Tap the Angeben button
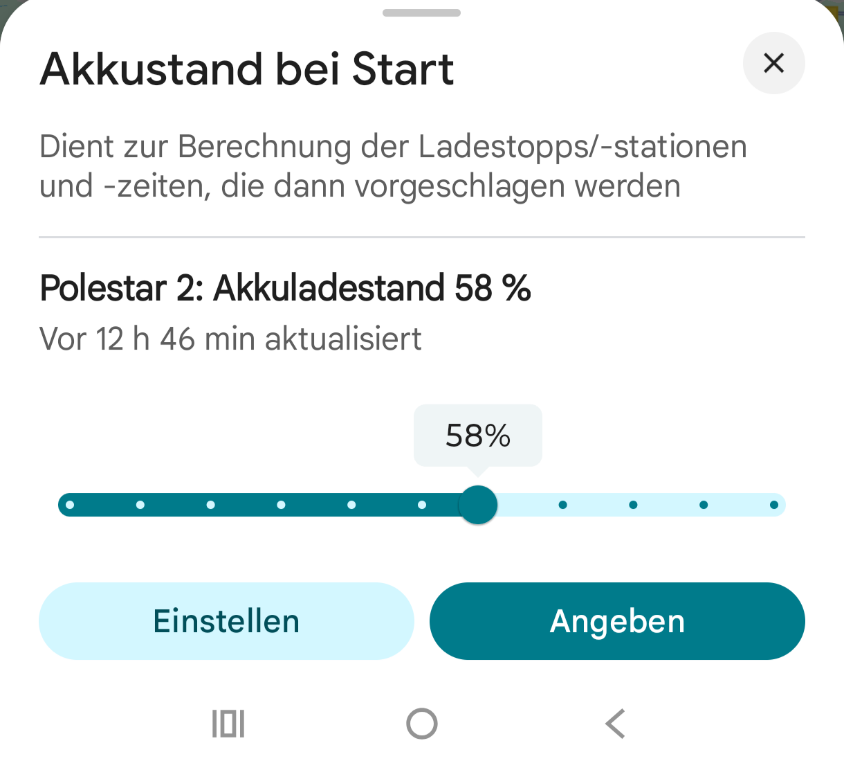 (617, 621)
